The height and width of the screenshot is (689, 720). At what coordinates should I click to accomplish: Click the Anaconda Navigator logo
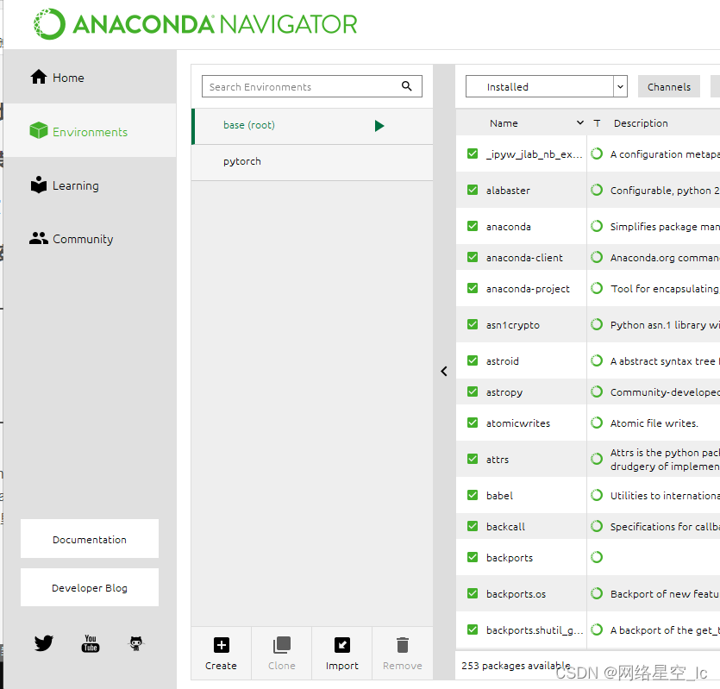(196, 24)
